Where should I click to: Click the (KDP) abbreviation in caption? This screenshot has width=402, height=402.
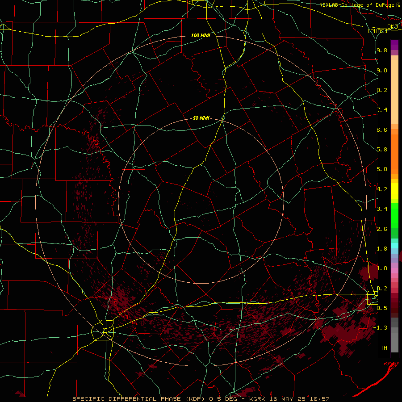195,399
